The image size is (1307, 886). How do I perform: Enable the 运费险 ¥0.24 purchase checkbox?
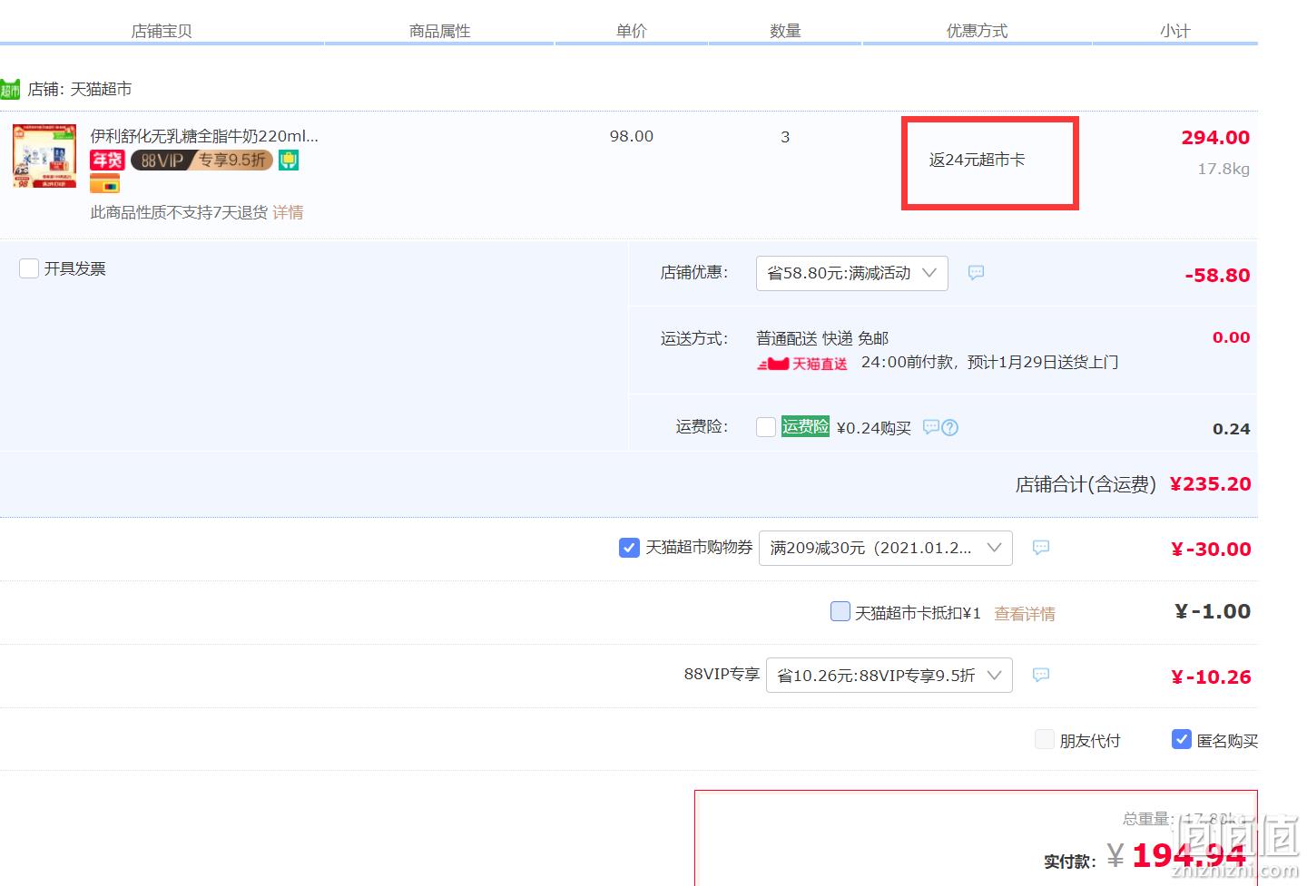[x=766, y=427]
